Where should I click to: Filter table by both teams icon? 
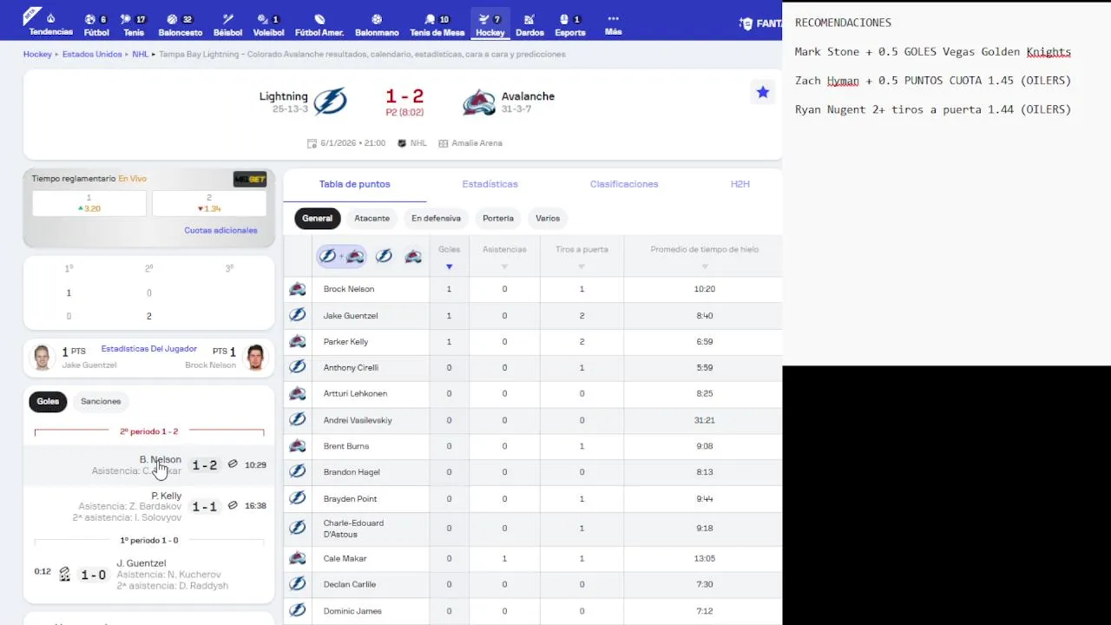342,256
